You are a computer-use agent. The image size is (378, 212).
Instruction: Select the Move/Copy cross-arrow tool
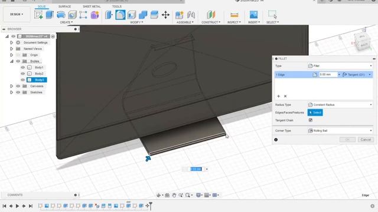[165, 15]
